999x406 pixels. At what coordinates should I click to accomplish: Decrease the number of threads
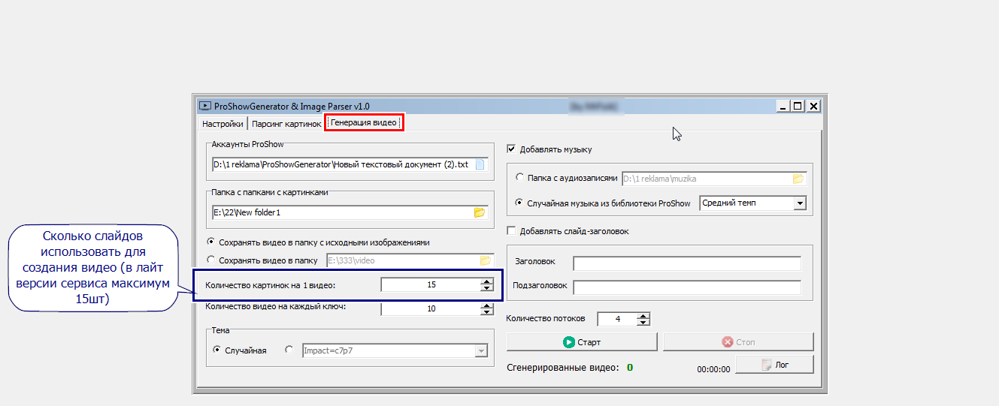click(x=643, y=323)
